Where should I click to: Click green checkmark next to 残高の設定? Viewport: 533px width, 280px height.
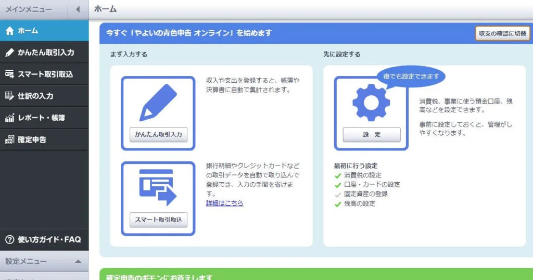337,204
